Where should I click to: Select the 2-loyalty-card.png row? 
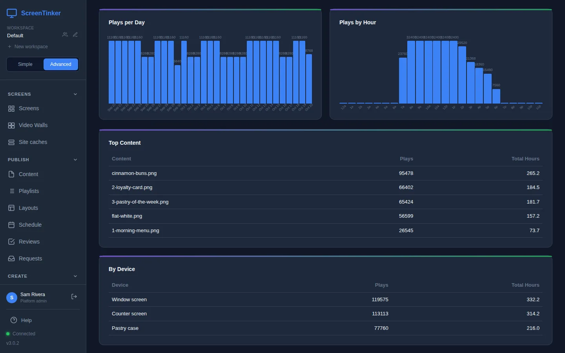(326, 187)
